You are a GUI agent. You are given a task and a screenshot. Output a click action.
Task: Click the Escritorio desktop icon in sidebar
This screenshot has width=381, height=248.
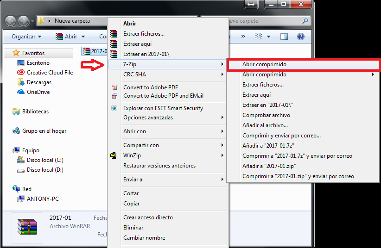pyautogui.click(x=21, y=63)
